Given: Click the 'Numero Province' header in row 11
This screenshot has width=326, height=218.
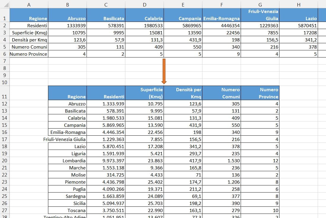Looking at the screenshot, I should pyautogui.click(x=260, y=93).
